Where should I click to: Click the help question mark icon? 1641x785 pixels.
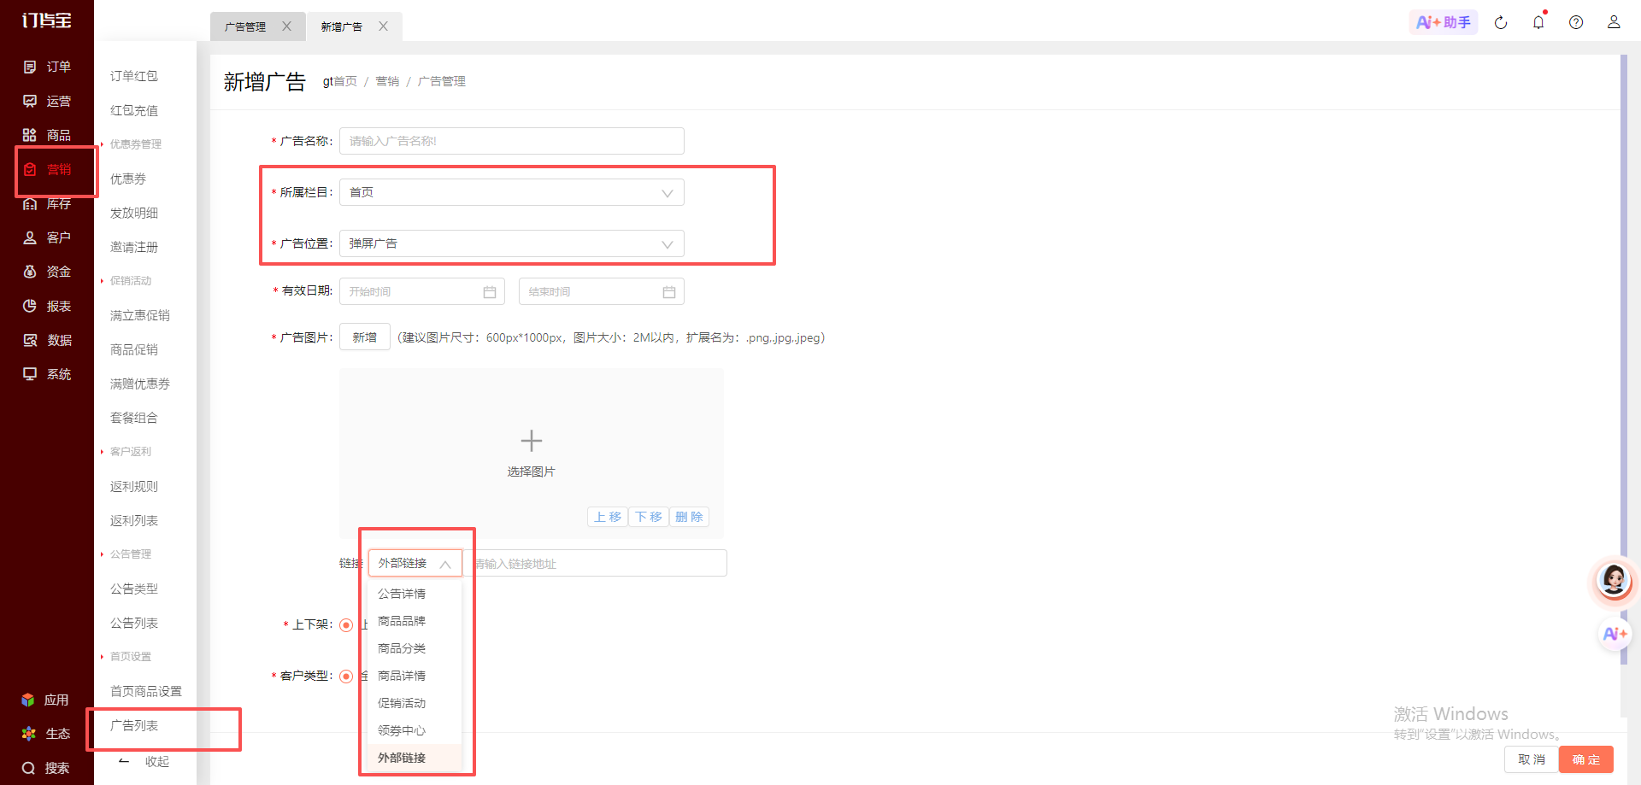pyautogui.click(x=1576, y=22)
